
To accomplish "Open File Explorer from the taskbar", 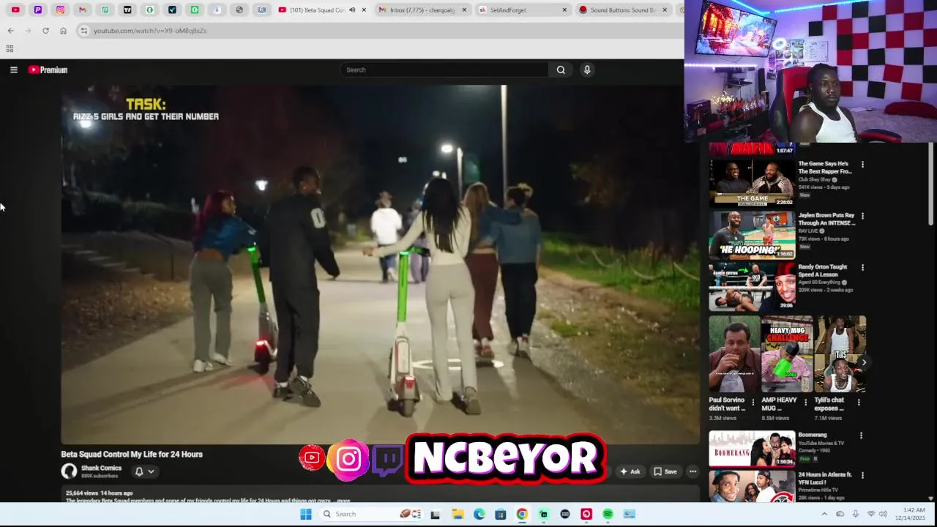I will pyautogui.click(x=457, y=514).
